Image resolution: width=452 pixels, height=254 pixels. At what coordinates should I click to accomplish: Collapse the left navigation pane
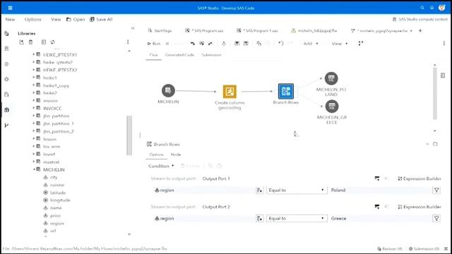click(133, 28)
